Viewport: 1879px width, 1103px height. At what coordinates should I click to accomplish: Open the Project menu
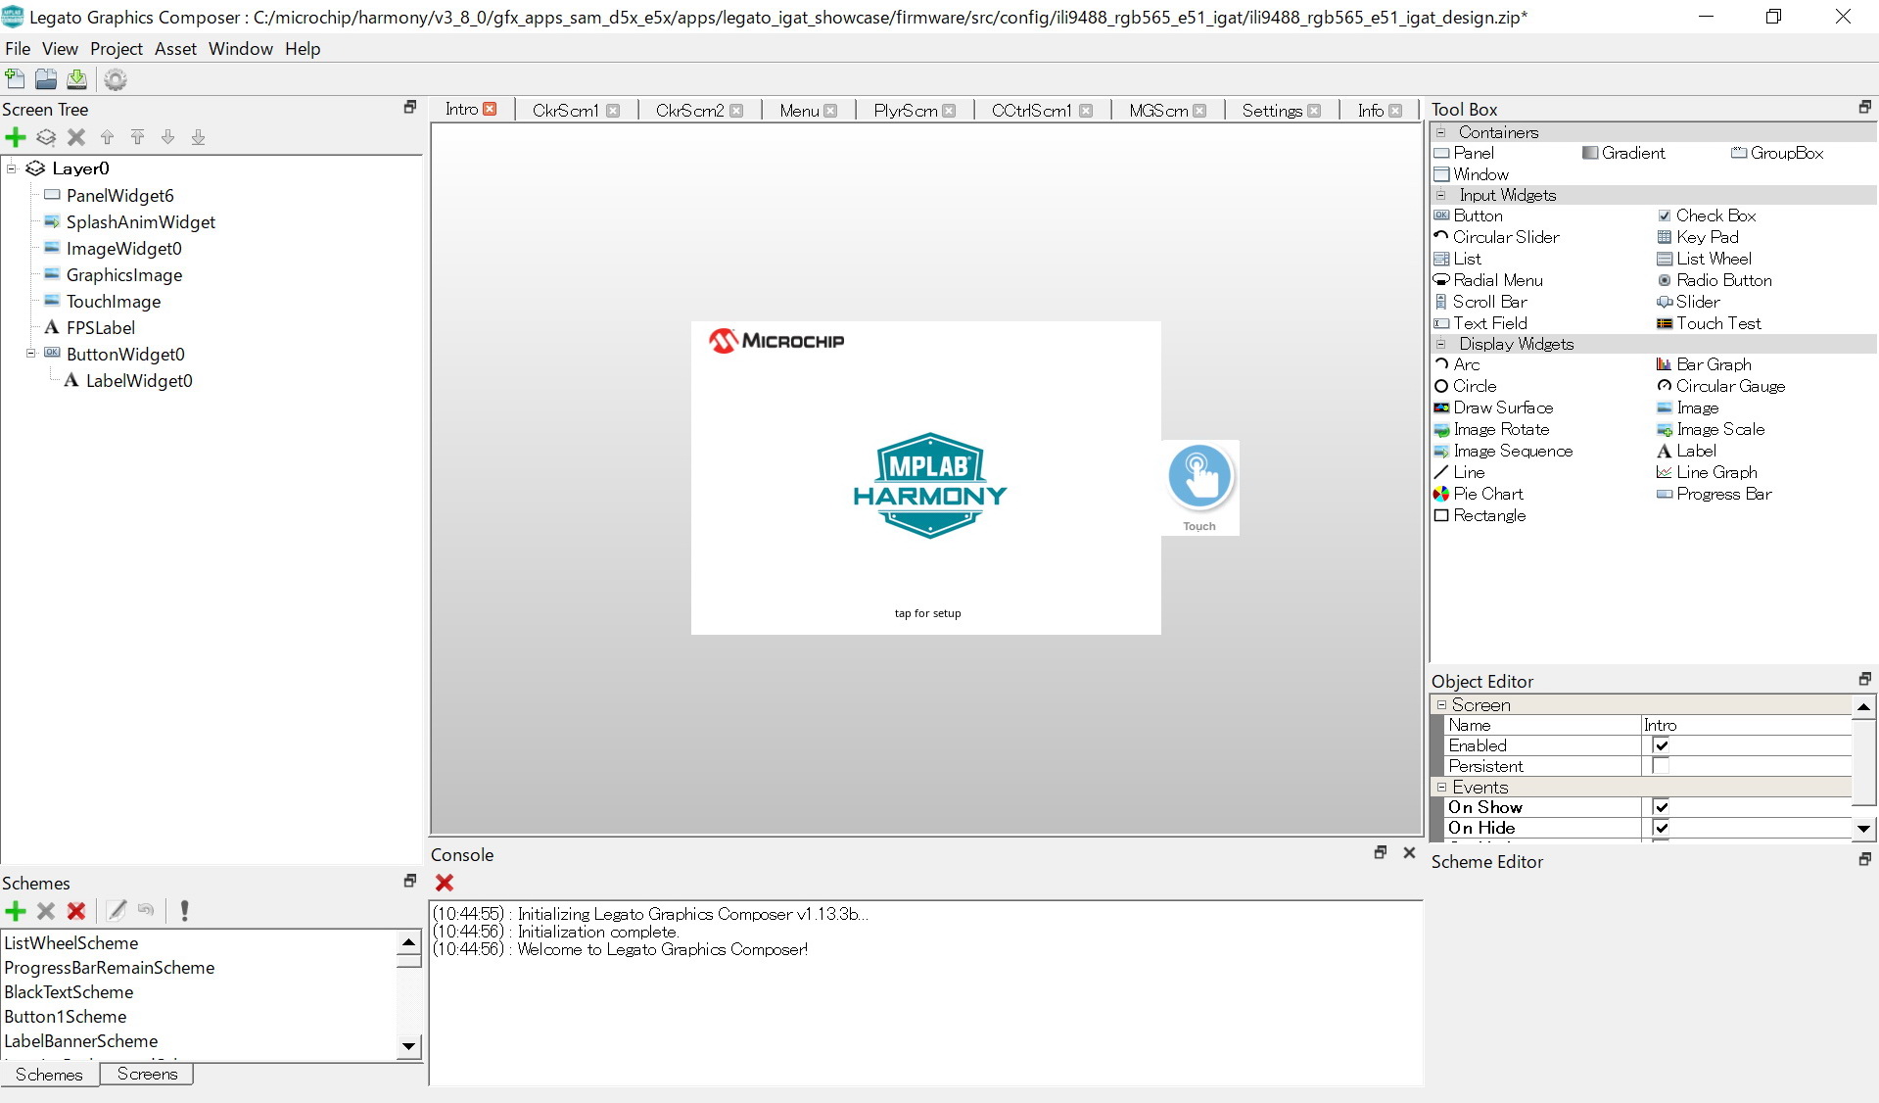coord(117,49)
